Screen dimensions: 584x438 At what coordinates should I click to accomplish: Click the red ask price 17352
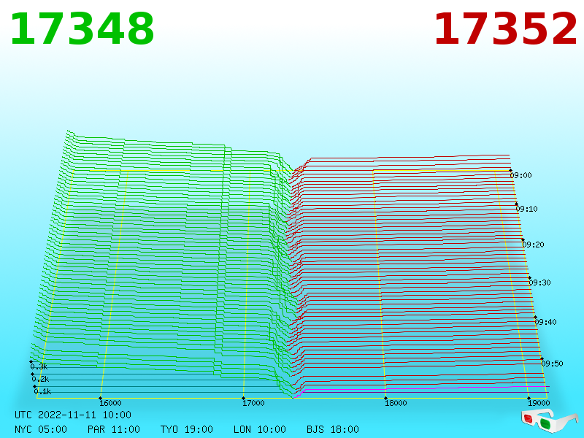click(x=506, y=29)
